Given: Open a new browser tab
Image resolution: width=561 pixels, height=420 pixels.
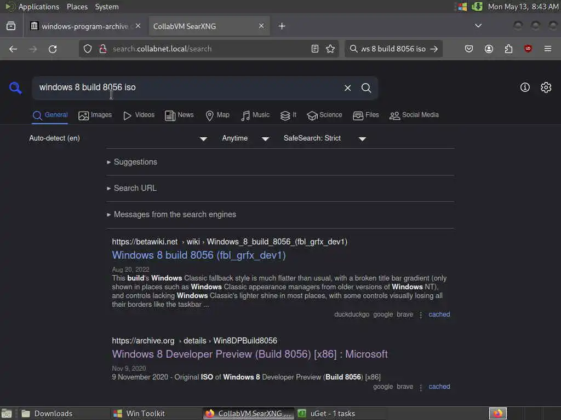Looking at the screenshot, I should [x=282, y=26].
